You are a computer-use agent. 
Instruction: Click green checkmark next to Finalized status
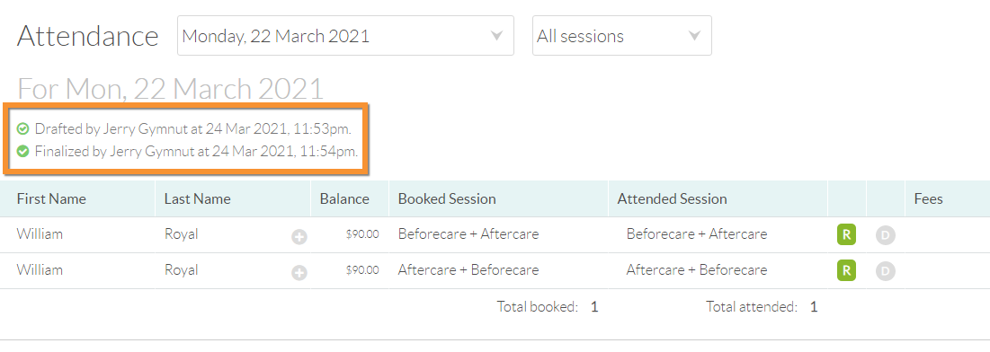coord(22,152)
